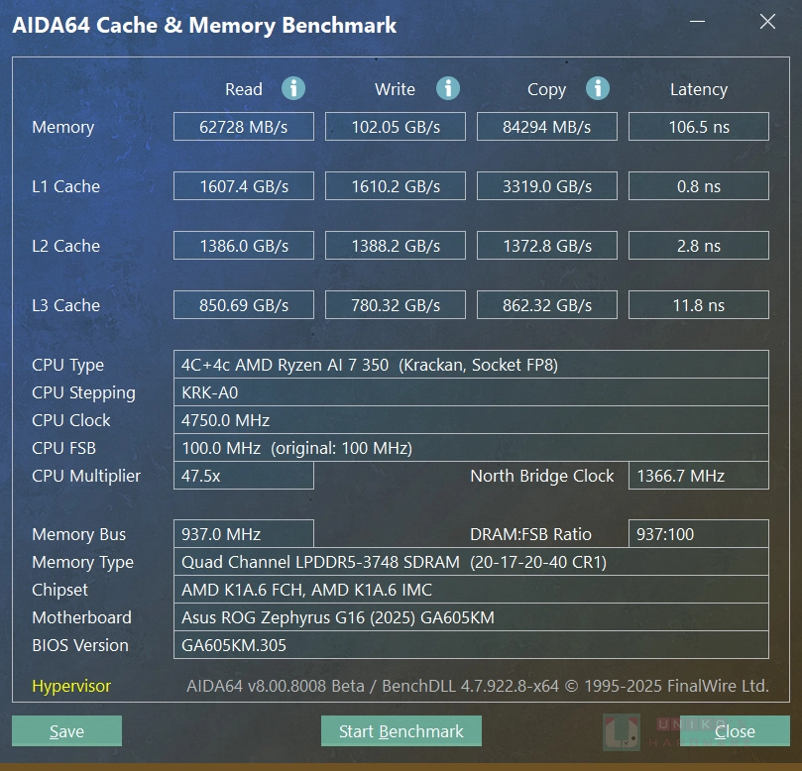The width and height of the screenshot is (802, 771).
Task: Click the Memory Bus field 937.0 MHz
Action: click(244, 534)
